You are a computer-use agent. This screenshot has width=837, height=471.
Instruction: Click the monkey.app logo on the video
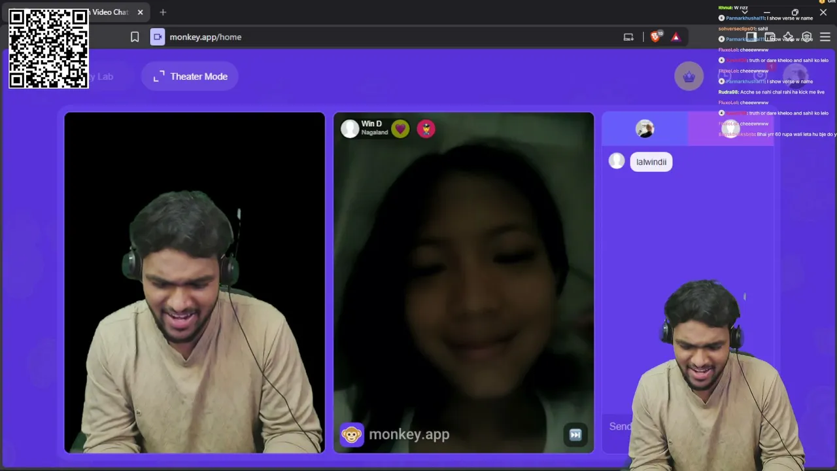pyautogui.click(x=395, y=434)
